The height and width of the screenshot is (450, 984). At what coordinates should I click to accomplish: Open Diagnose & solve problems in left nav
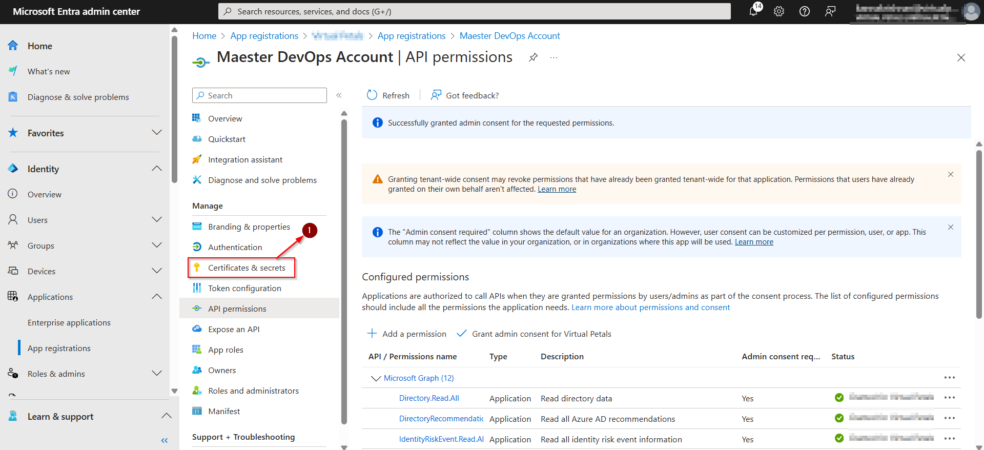click(x=78, y=97)
